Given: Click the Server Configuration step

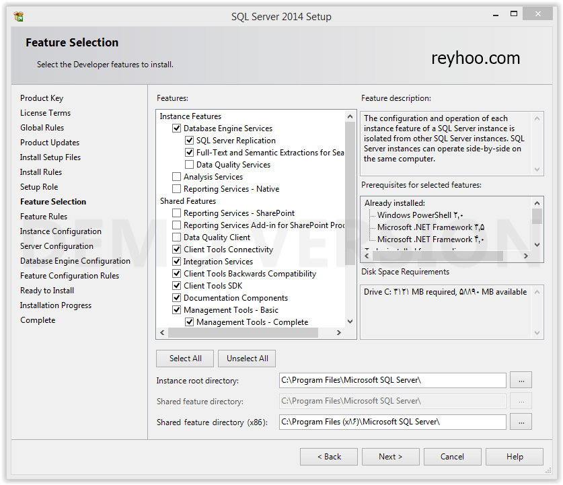Looking at the screenshot, I should click(57, 246).
